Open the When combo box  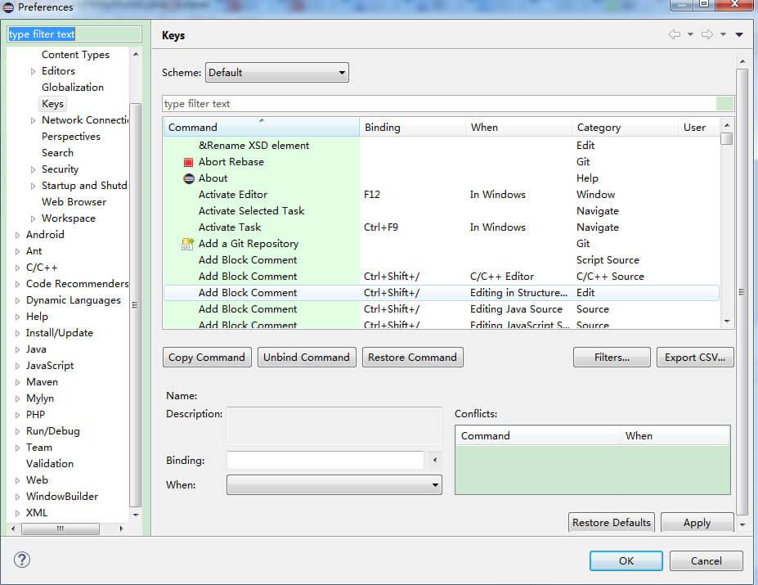pyautogui.click(x=334, y=485)
